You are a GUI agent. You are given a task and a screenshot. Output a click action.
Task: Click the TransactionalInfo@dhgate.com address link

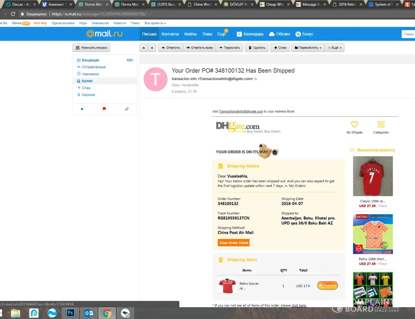(241, 112)
